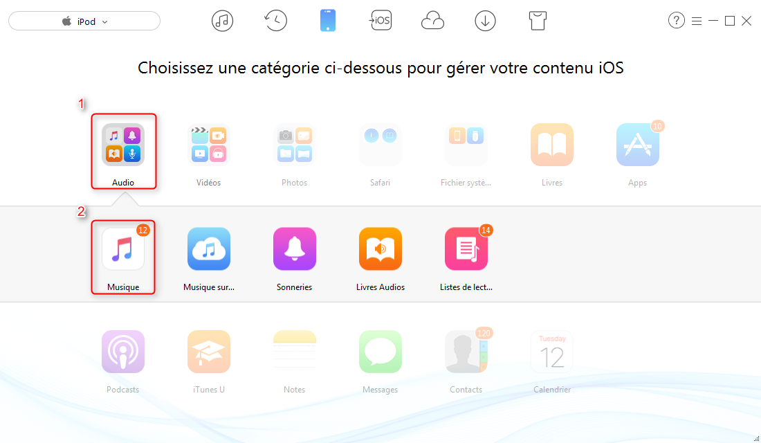Open the help question mark icon
This screenshot has height=443, width=761.
pyautogui.click(x=676, y=20)
